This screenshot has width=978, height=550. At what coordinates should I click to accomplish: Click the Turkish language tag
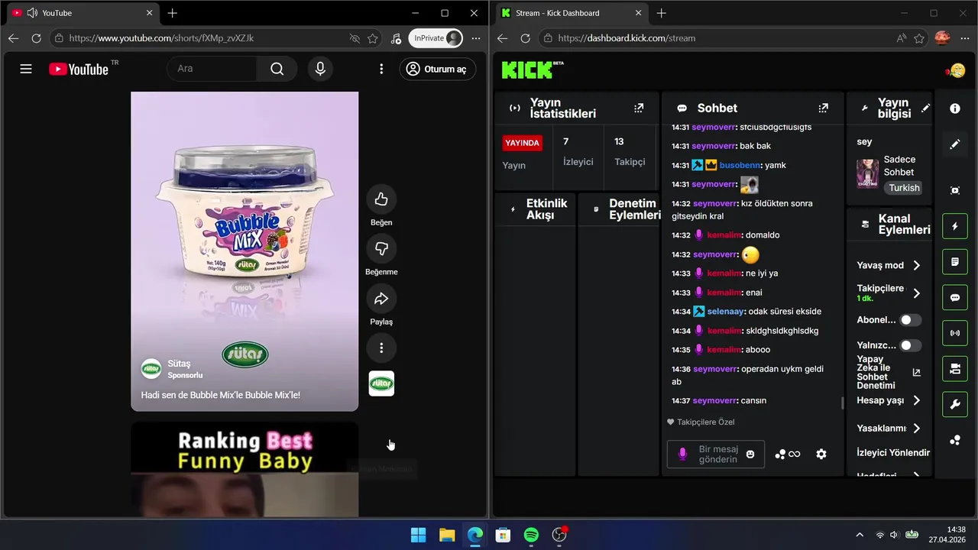[904, 188]
